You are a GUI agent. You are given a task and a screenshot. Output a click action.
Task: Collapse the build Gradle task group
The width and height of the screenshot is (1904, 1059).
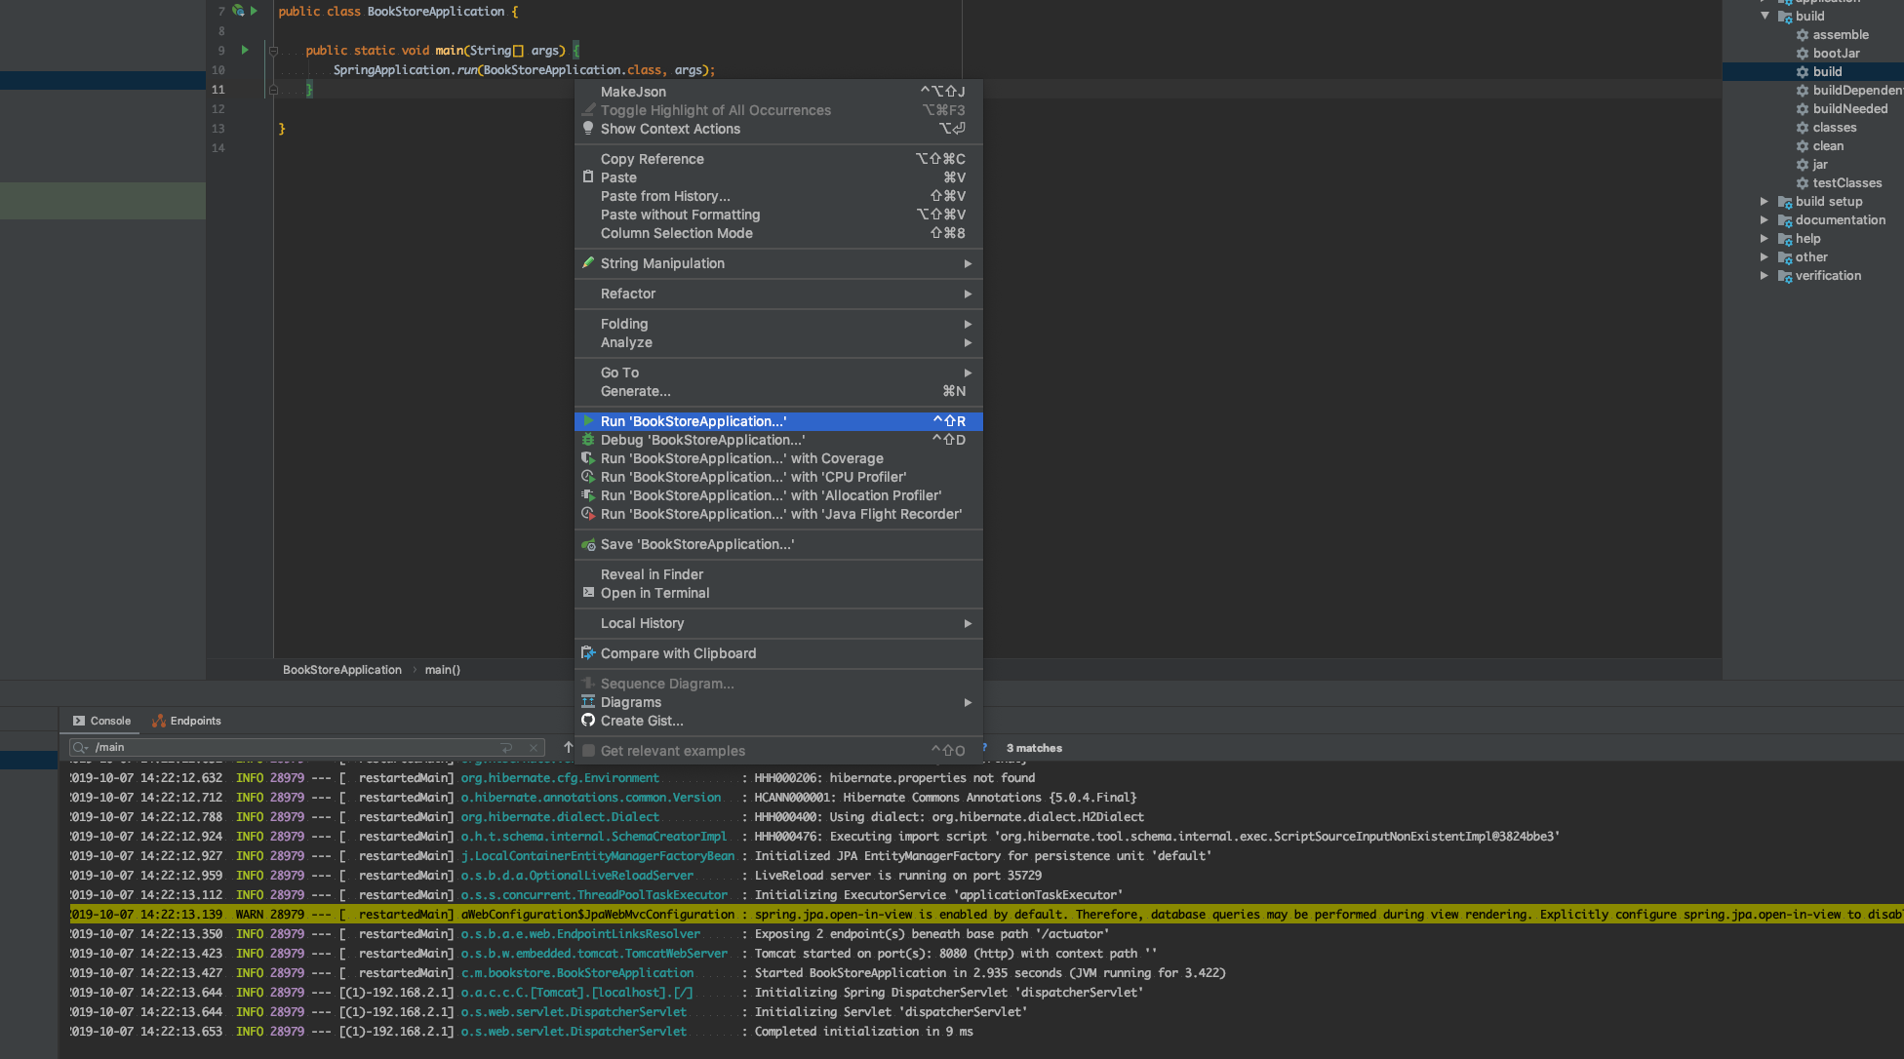point(1765,16)
